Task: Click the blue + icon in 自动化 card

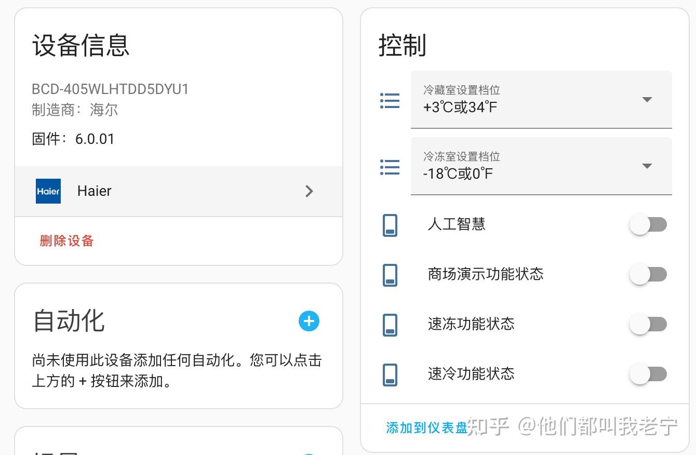Action: click(309, 322)
